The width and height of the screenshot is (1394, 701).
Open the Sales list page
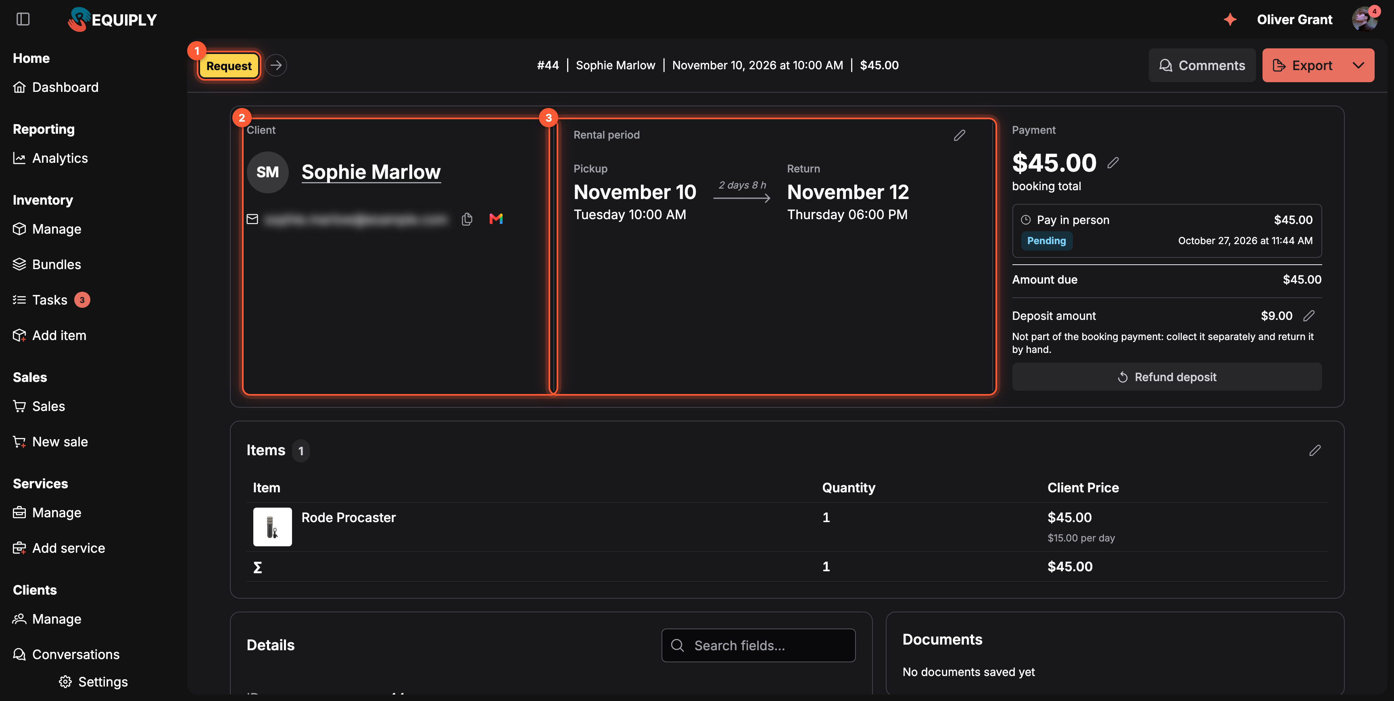39,406
